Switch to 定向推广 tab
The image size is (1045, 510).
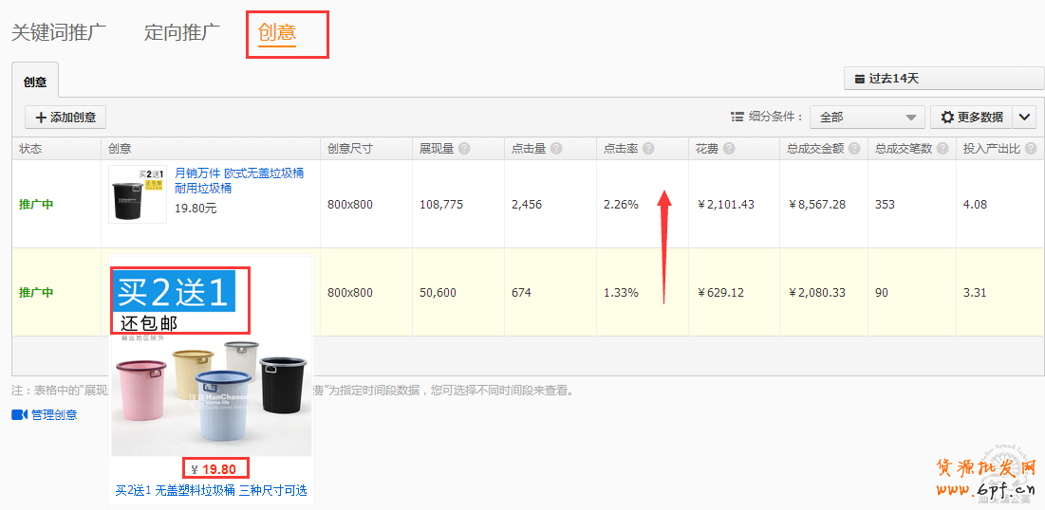tap(182, 32)
